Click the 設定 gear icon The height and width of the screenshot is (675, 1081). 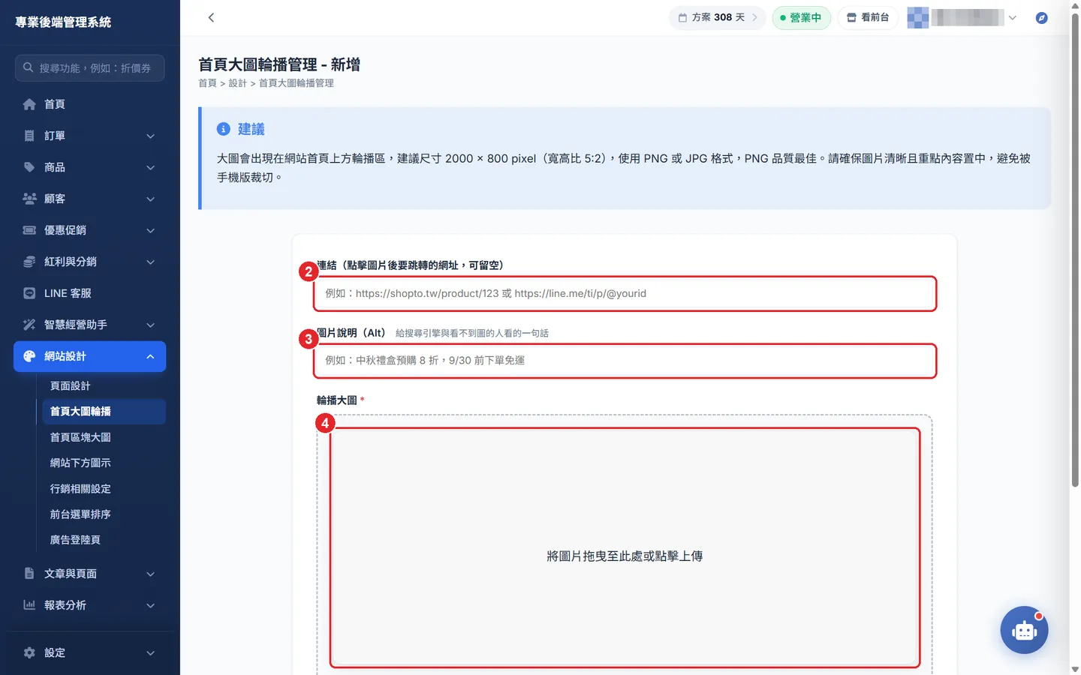tap(29, 652)
